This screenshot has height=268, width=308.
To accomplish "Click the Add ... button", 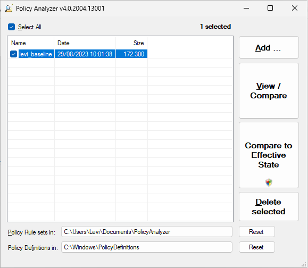I will click(269, 47).
